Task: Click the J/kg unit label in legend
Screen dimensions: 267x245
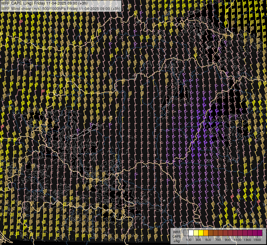Action: (x=177, y=241)
